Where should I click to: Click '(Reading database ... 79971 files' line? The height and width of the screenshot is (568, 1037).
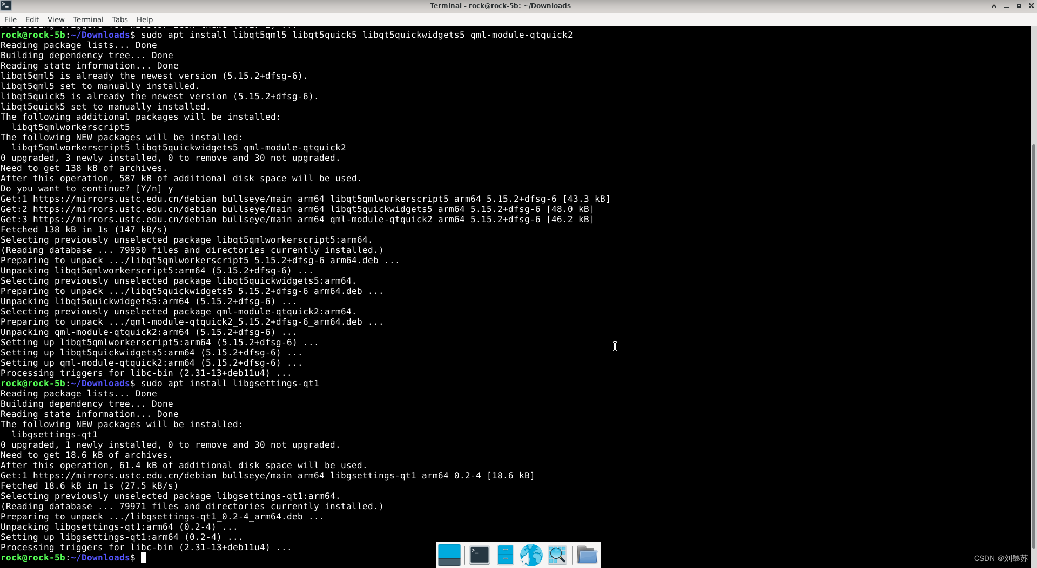[x=192, y=507]
